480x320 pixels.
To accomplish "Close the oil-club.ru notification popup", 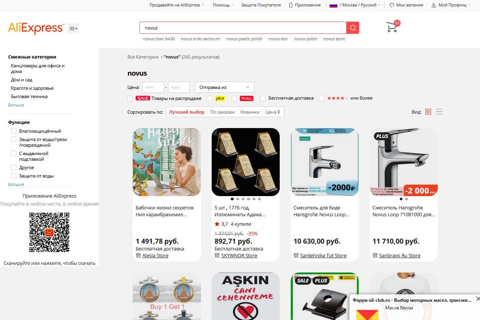I will tap(478, 299).
